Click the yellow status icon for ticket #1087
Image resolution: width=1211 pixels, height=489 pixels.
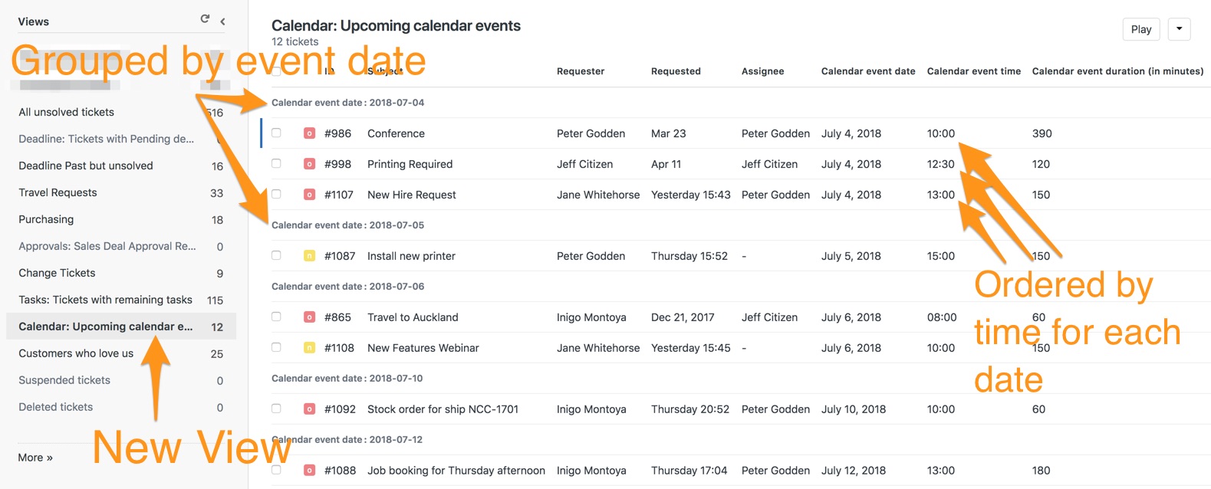[x=309, y=256]
